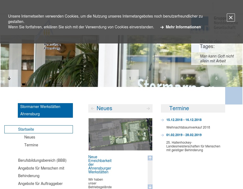243x189 pixels.
Task: Click the down-arrow scroll icon on the banner
Action: [x=9, y=78]
